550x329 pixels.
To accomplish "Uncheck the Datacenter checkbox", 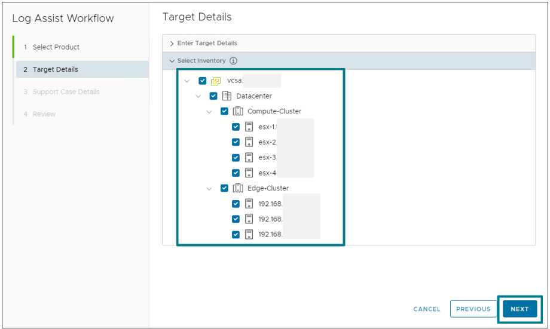I will coord(213,96).
